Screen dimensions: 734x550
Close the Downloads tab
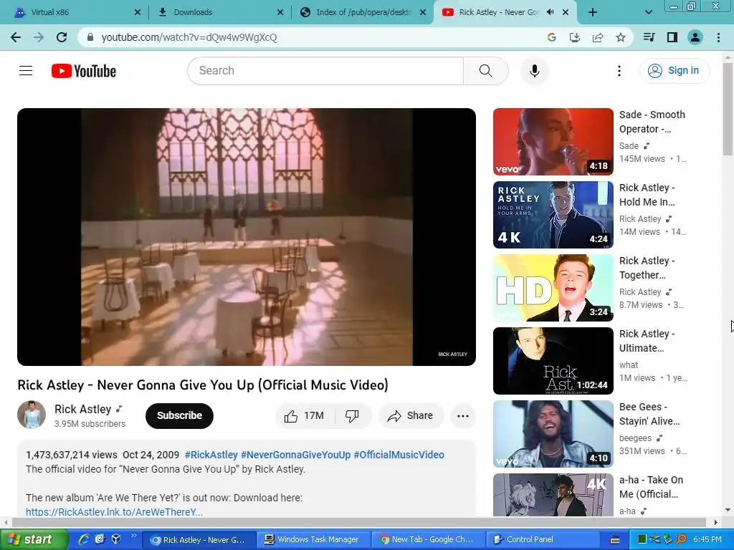[x=280, y=13]
